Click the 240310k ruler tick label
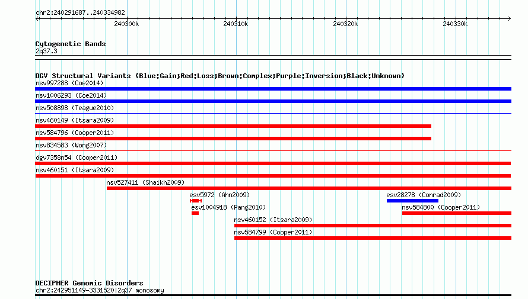Screen dimensions: 528x299 236,24
